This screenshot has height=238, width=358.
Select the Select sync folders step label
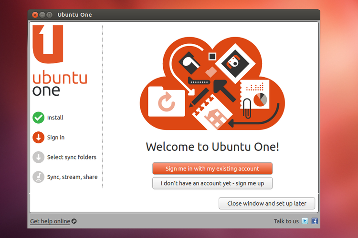click(x=72, y=157)
